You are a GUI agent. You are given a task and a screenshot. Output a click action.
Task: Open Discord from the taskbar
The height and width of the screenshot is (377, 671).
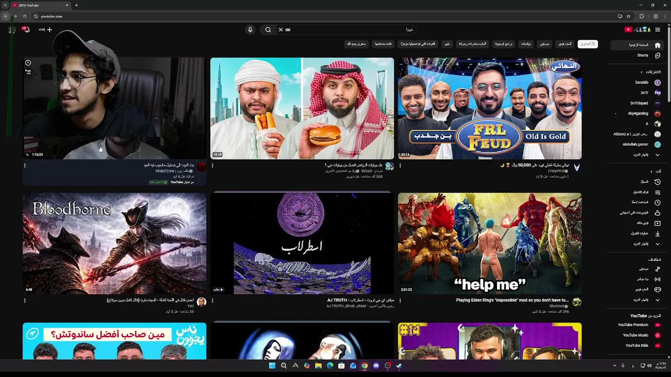coord(376,365)
